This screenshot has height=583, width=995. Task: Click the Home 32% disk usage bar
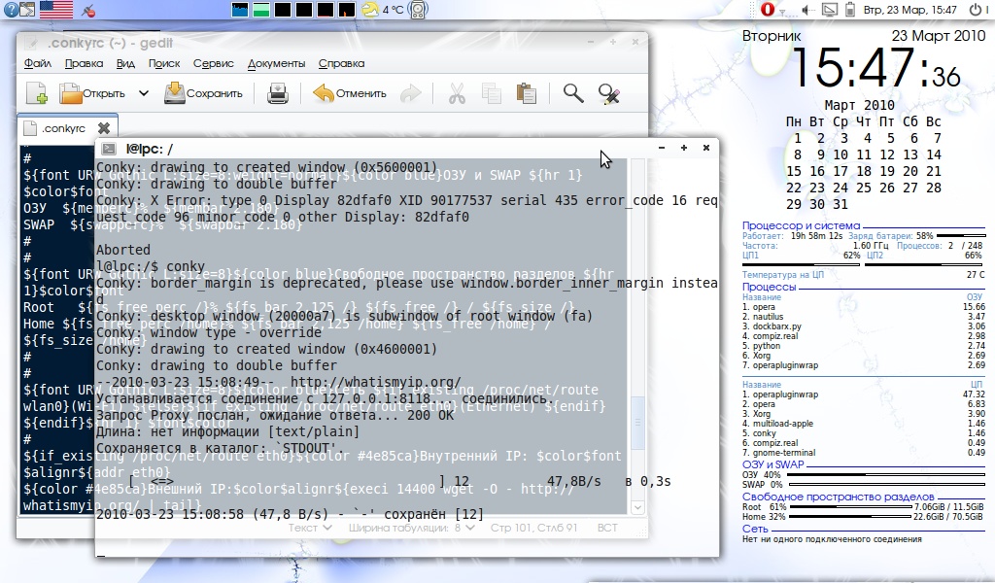[849, 517]
